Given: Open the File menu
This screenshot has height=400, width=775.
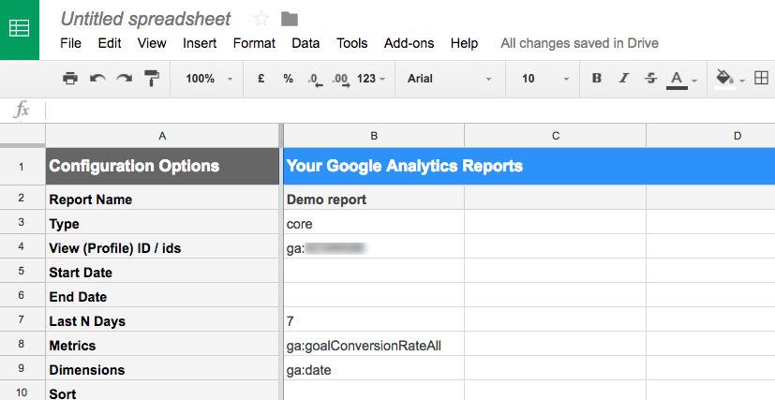Looking at the screenshot, I should tap(70, 43).
